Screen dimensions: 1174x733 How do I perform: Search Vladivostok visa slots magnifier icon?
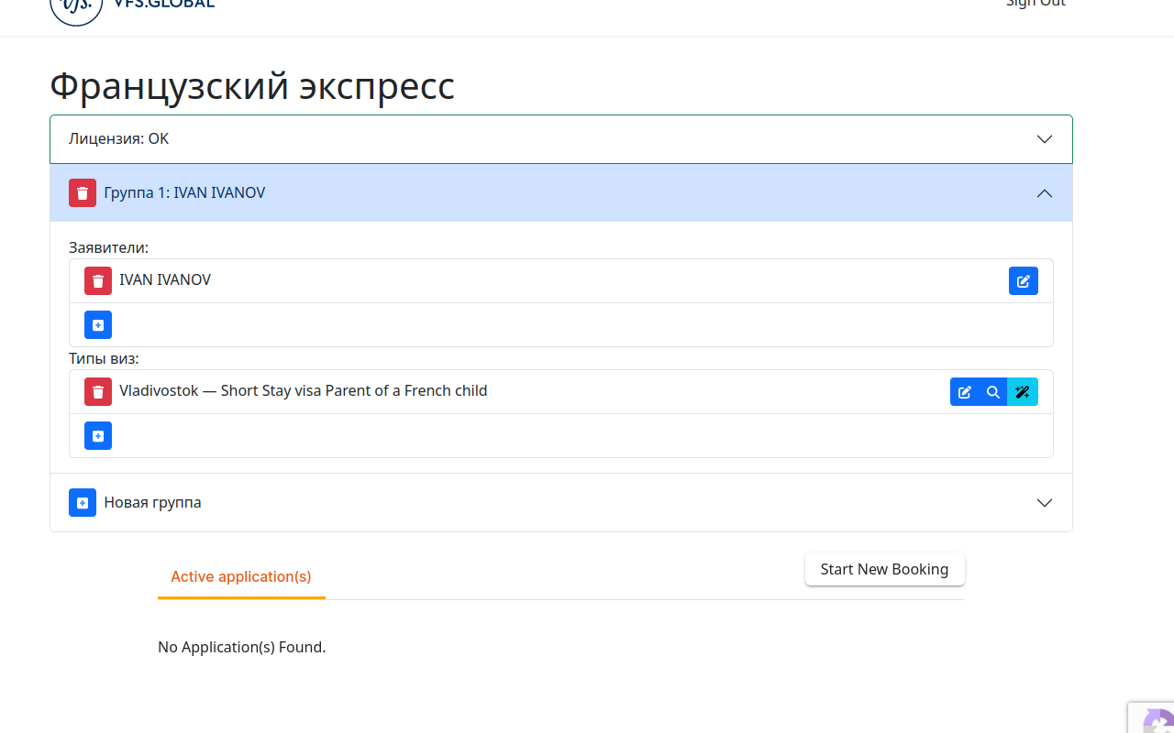click(x=993, y=392)
